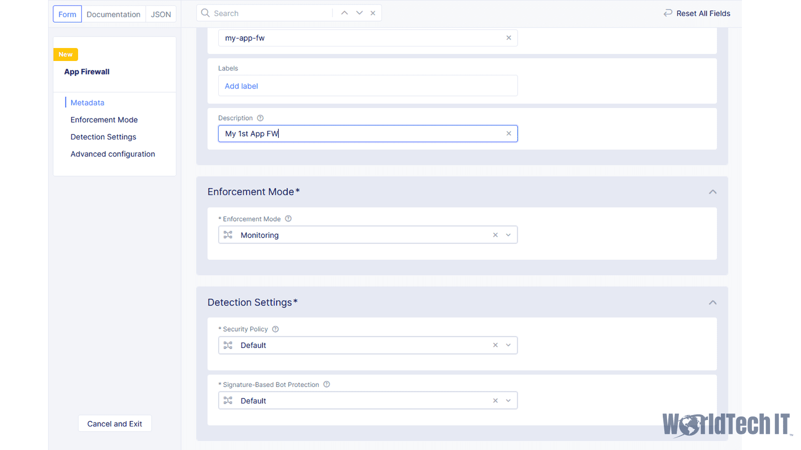801x450 pixels.
Task: Collapse the Enforcement Mode section
Action: pos(713,191)
